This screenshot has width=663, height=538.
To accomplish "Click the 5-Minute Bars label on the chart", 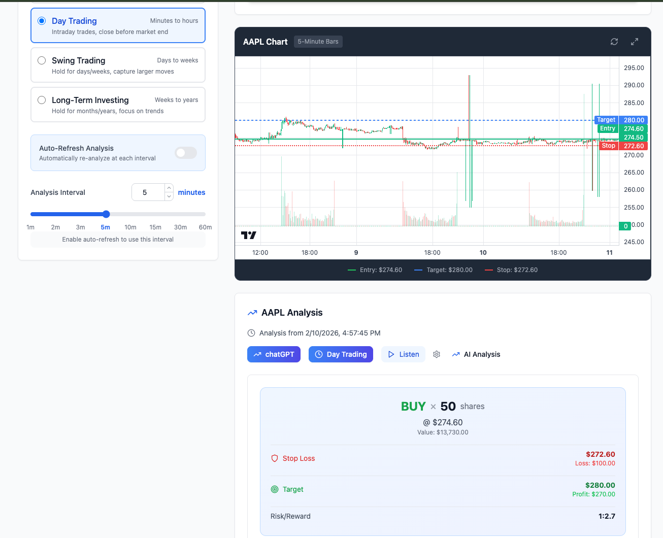I will [x=318, y=42].
